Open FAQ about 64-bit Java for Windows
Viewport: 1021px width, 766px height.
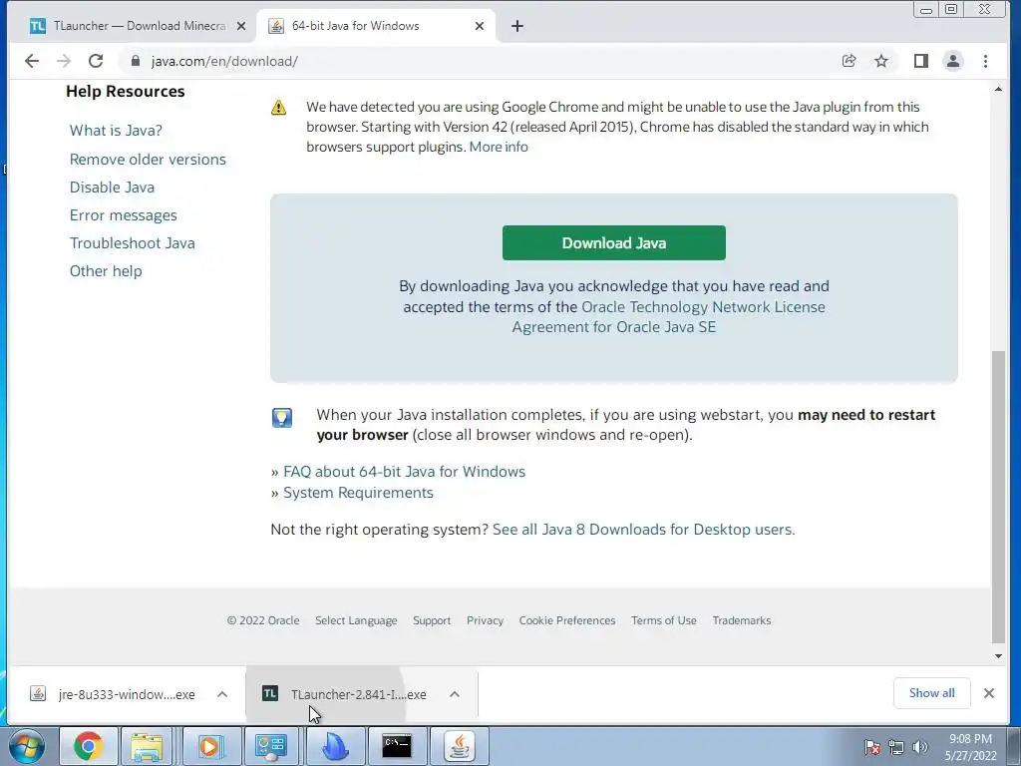click(x=404, y=472)
